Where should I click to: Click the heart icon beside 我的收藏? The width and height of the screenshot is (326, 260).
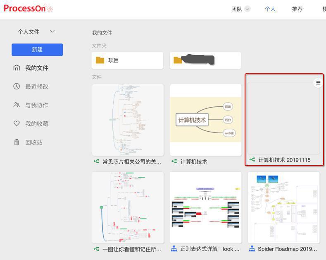click(17, 123)
